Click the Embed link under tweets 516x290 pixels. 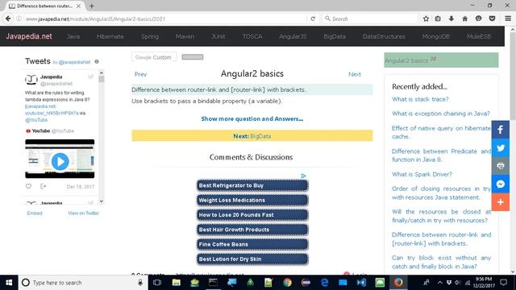coord(35,213)
